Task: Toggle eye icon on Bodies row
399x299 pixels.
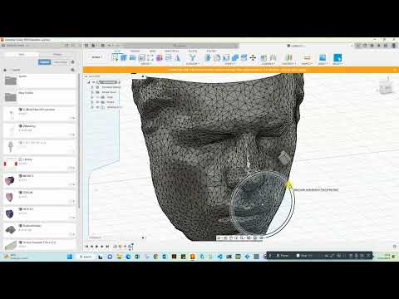Action: [x=97, y=102]
